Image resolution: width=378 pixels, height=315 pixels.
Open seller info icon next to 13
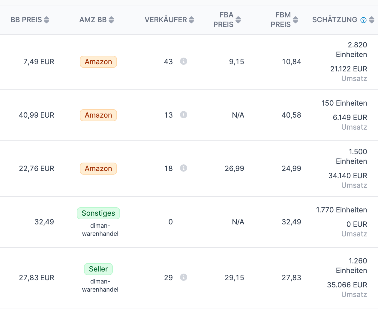click(x=183, y=115)
